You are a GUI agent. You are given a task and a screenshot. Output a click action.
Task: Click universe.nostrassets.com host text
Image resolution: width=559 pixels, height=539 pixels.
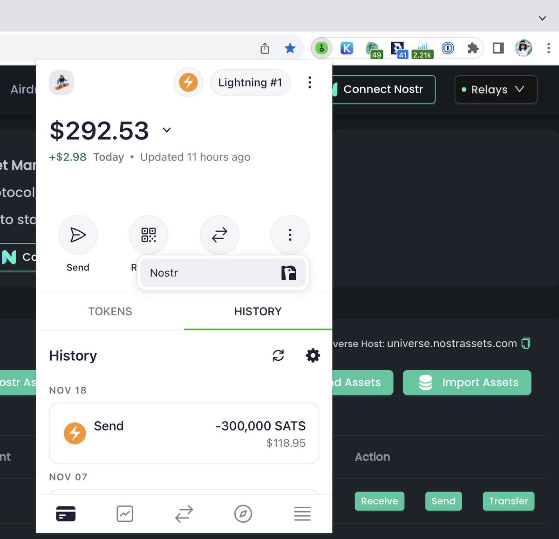452,344
